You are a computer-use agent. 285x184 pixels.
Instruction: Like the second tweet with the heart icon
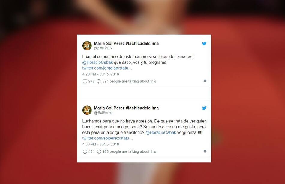point(85,152)
